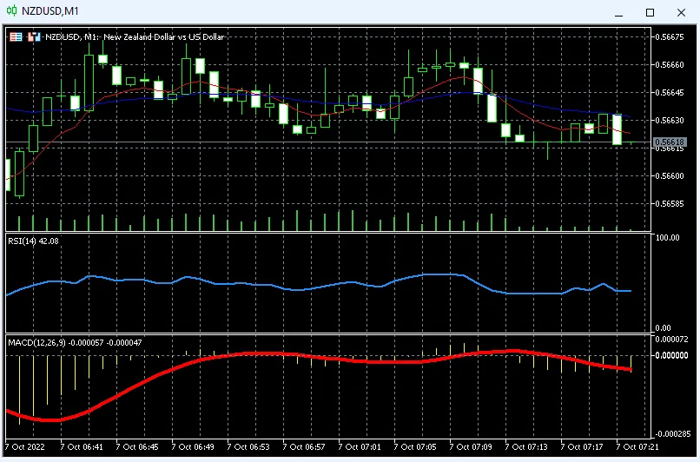Click the blue RSI line in indicator pane
Viewport: 700px width, 462px height.
point(320,287)
